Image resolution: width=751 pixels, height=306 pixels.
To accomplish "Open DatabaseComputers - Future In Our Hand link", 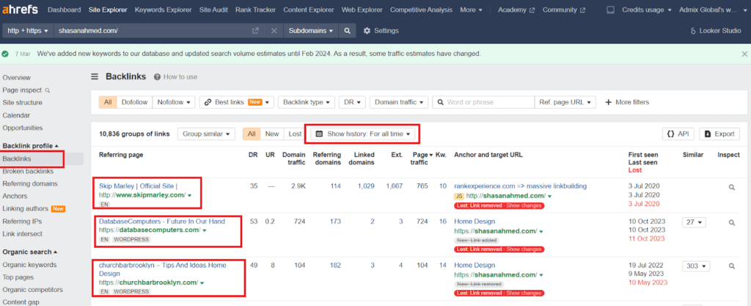I will coord(162,221).
